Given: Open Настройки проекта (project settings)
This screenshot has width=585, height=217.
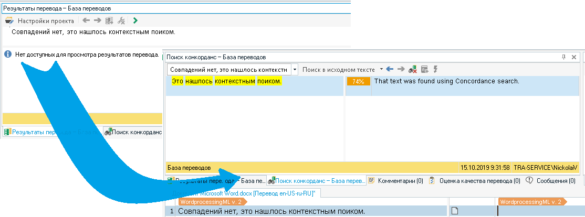Looking at the screenshot, I should click(x=40, y=21).
